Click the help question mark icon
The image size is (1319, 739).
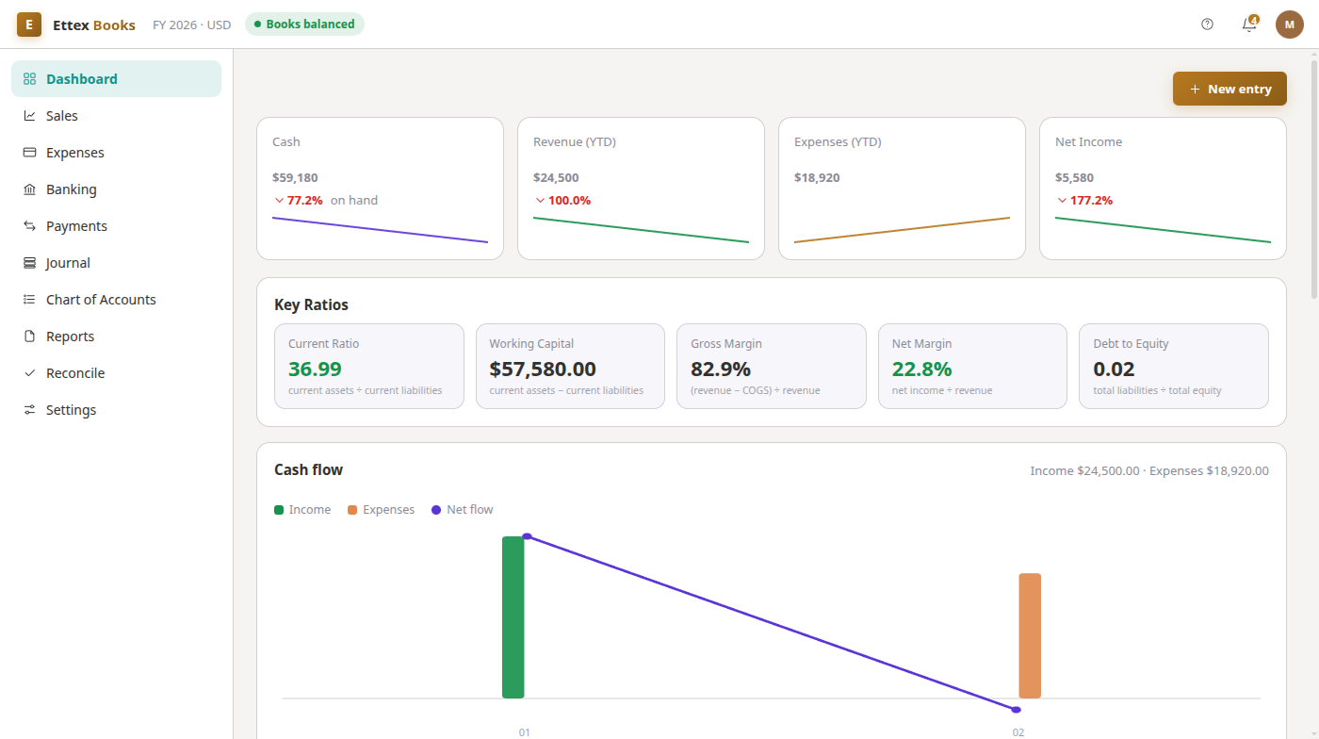click(1207, 25)
